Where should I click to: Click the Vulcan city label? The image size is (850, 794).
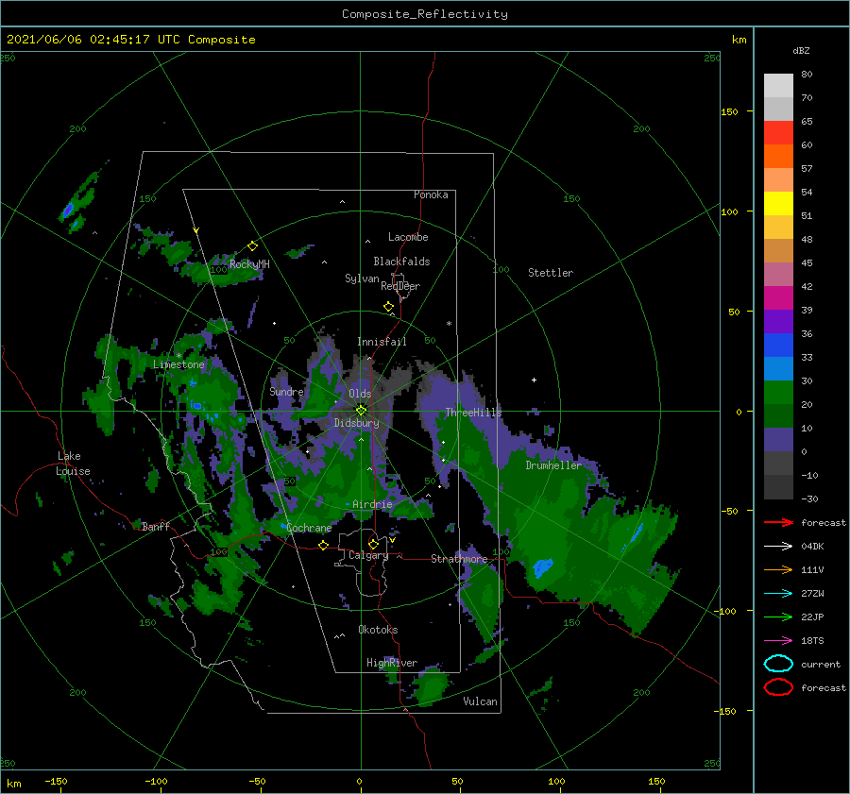click(481, 701)
